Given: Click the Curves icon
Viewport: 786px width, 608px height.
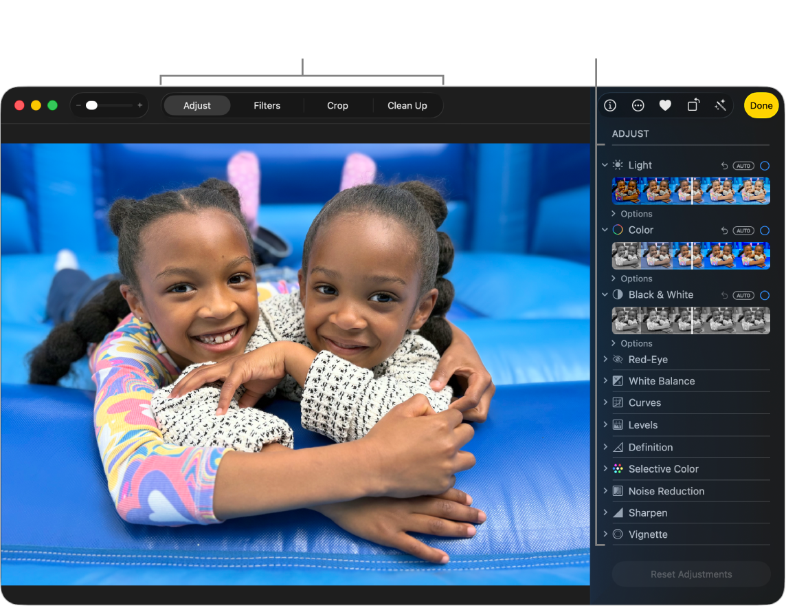Looking at the screenshot, I should pyautogui.click(x=618, y=402).
